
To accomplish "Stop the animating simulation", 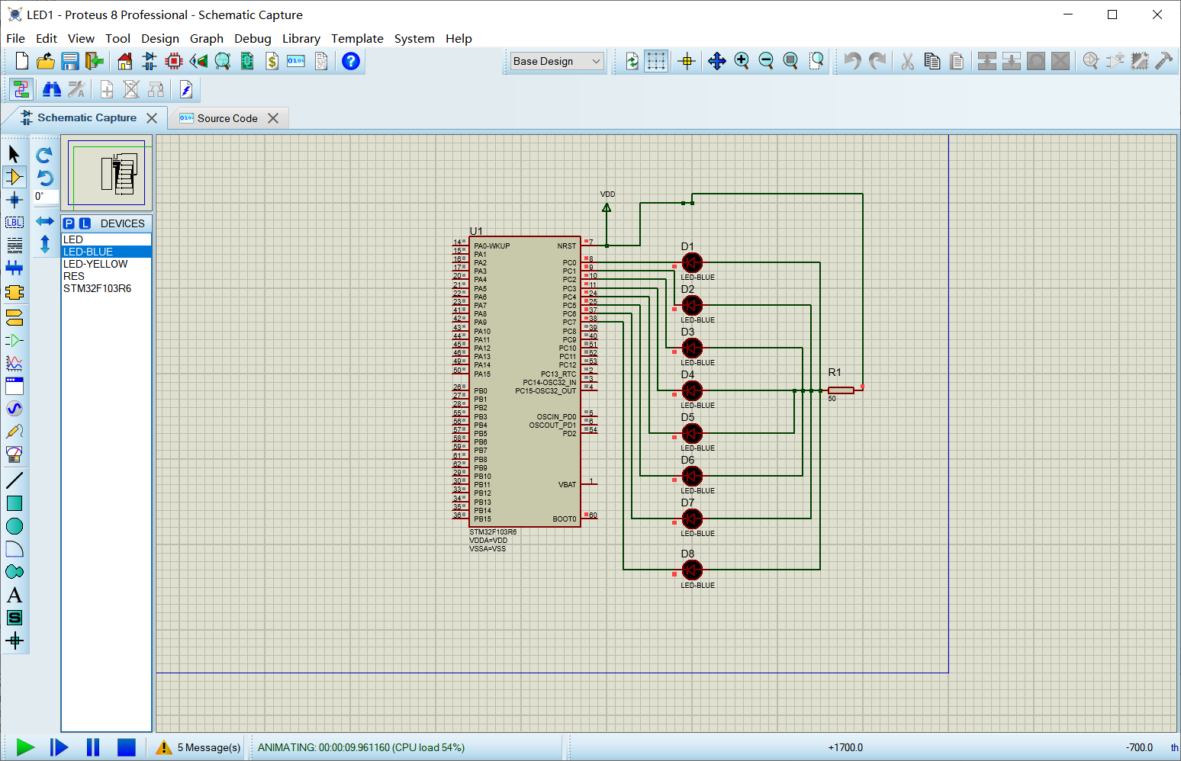I will 126,747.
